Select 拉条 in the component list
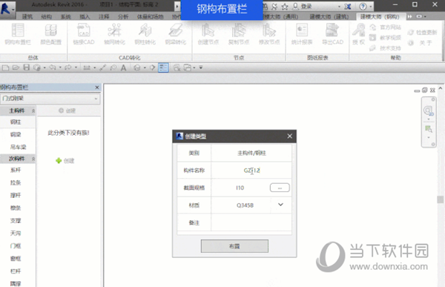The height and width of the screenshot is (287, 445). [16, 182]
